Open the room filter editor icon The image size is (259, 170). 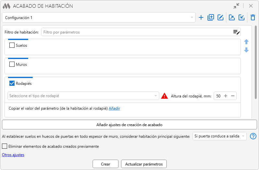236,32
